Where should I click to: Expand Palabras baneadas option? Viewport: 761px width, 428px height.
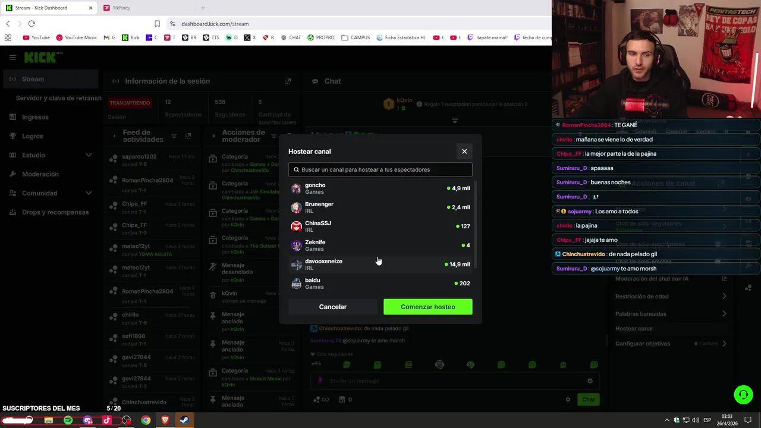pyautogui.click(x=671, y=314)
